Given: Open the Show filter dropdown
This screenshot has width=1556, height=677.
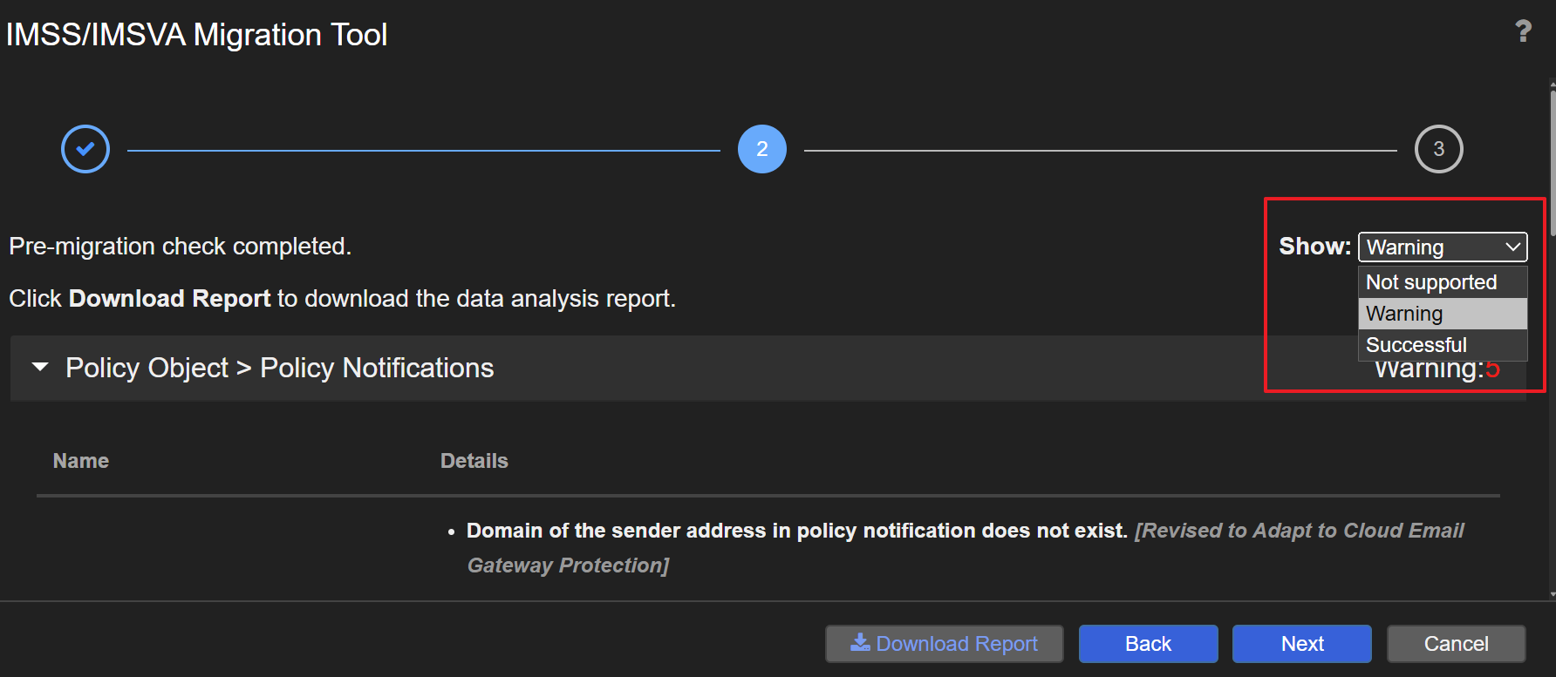Looking at the screenshot, I should coord(1443,247).
